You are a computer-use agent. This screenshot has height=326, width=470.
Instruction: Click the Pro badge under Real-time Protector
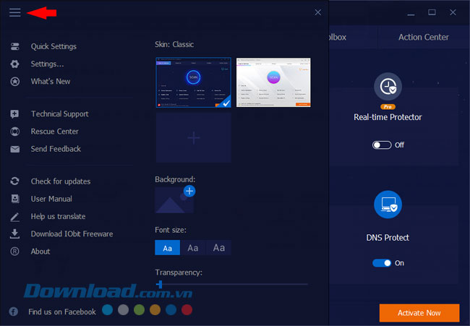388,107
